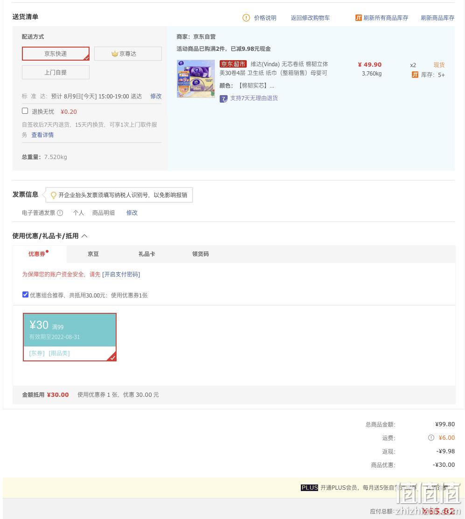Click 修改 next to delivery time
Image resolution: width=465 pixels, height=519 pixels.
tap(156, 96)
